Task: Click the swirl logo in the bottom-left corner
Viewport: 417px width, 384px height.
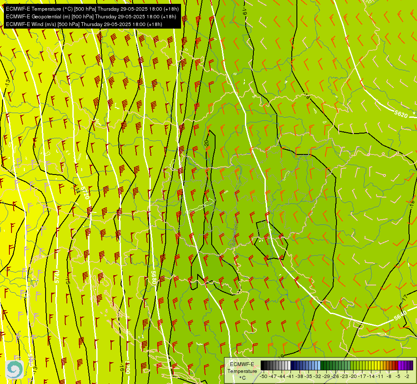Action: (x=14, y=369)
